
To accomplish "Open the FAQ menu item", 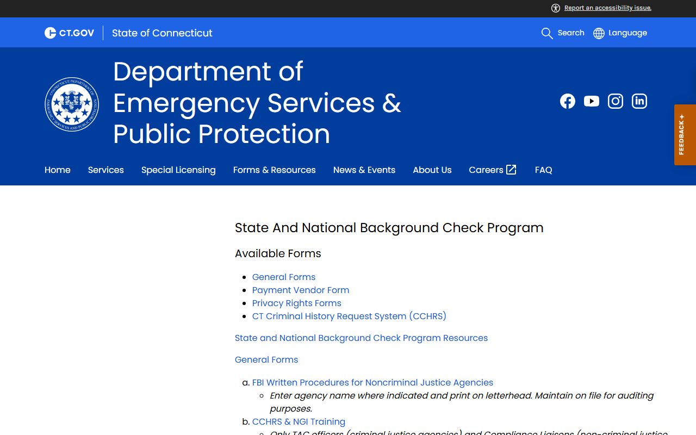I will coord(544,170).
